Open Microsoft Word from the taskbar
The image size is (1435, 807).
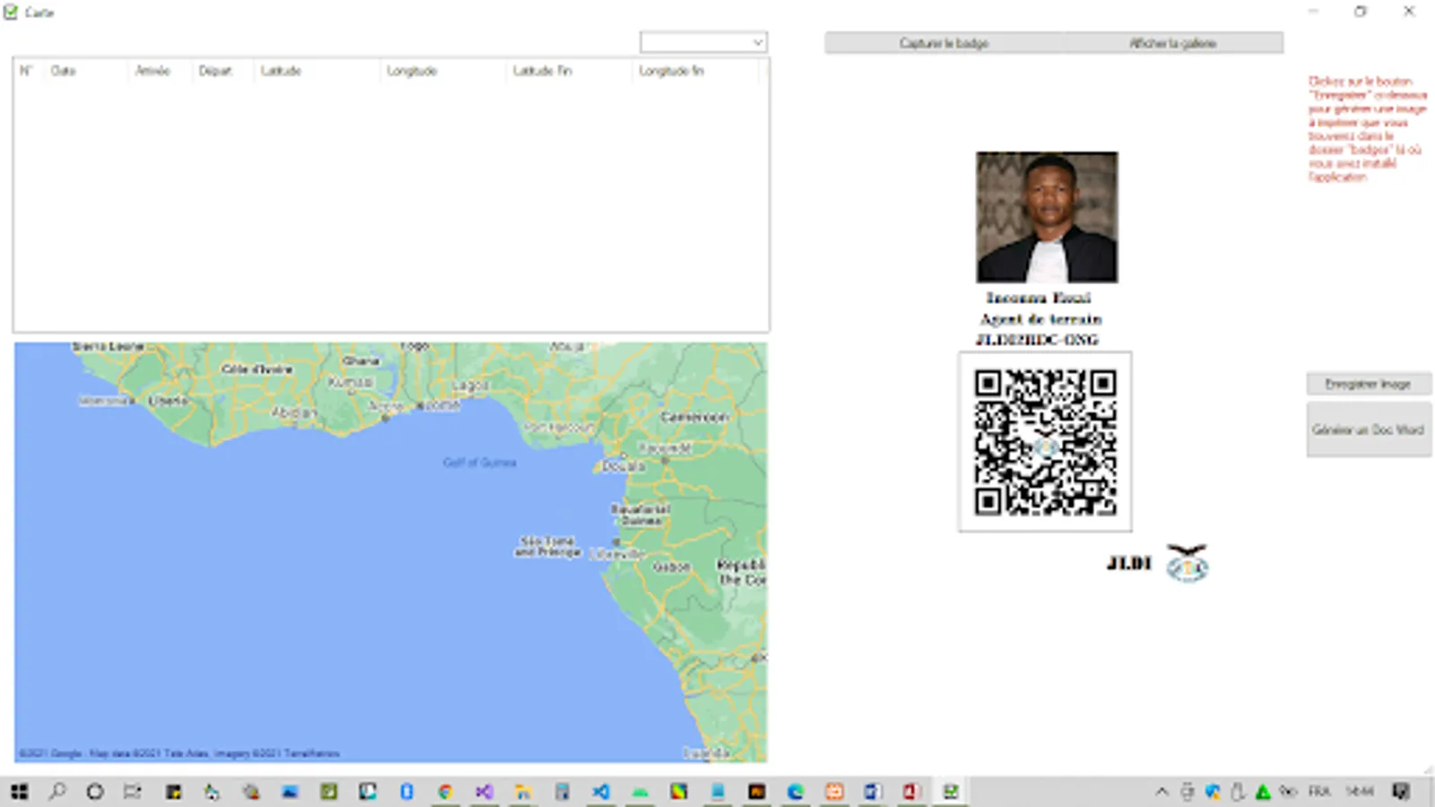pos(873,791)
